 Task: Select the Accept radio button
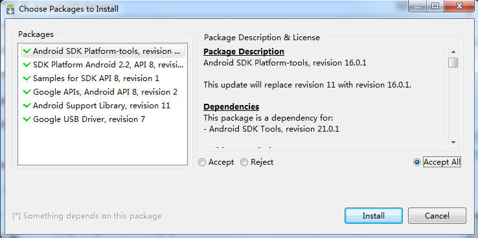(202, 162)
